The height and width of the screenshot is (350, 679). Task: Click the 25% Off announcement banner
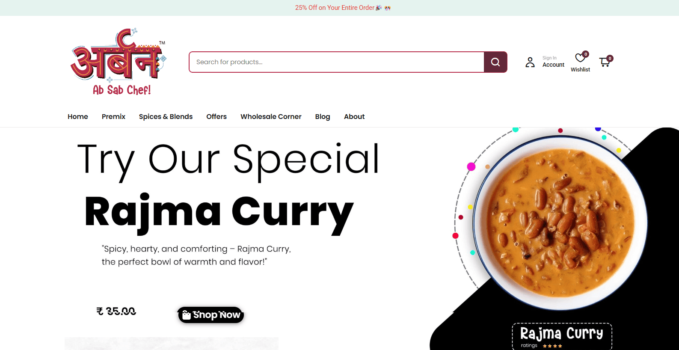(x=343, y=8)
